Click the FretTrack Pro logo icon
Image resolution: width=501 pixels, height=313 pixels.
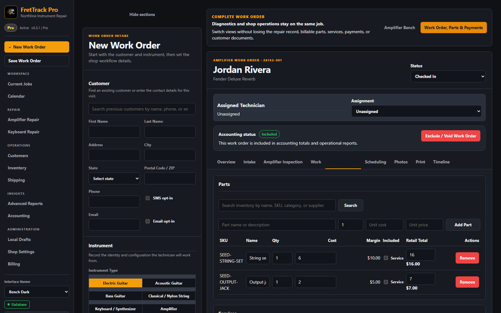(x=11, y=12)
